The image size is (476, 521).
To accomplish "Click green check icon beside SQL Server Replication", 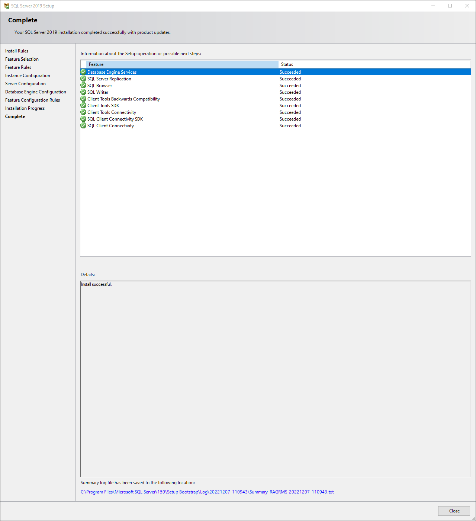I will 83,79.
